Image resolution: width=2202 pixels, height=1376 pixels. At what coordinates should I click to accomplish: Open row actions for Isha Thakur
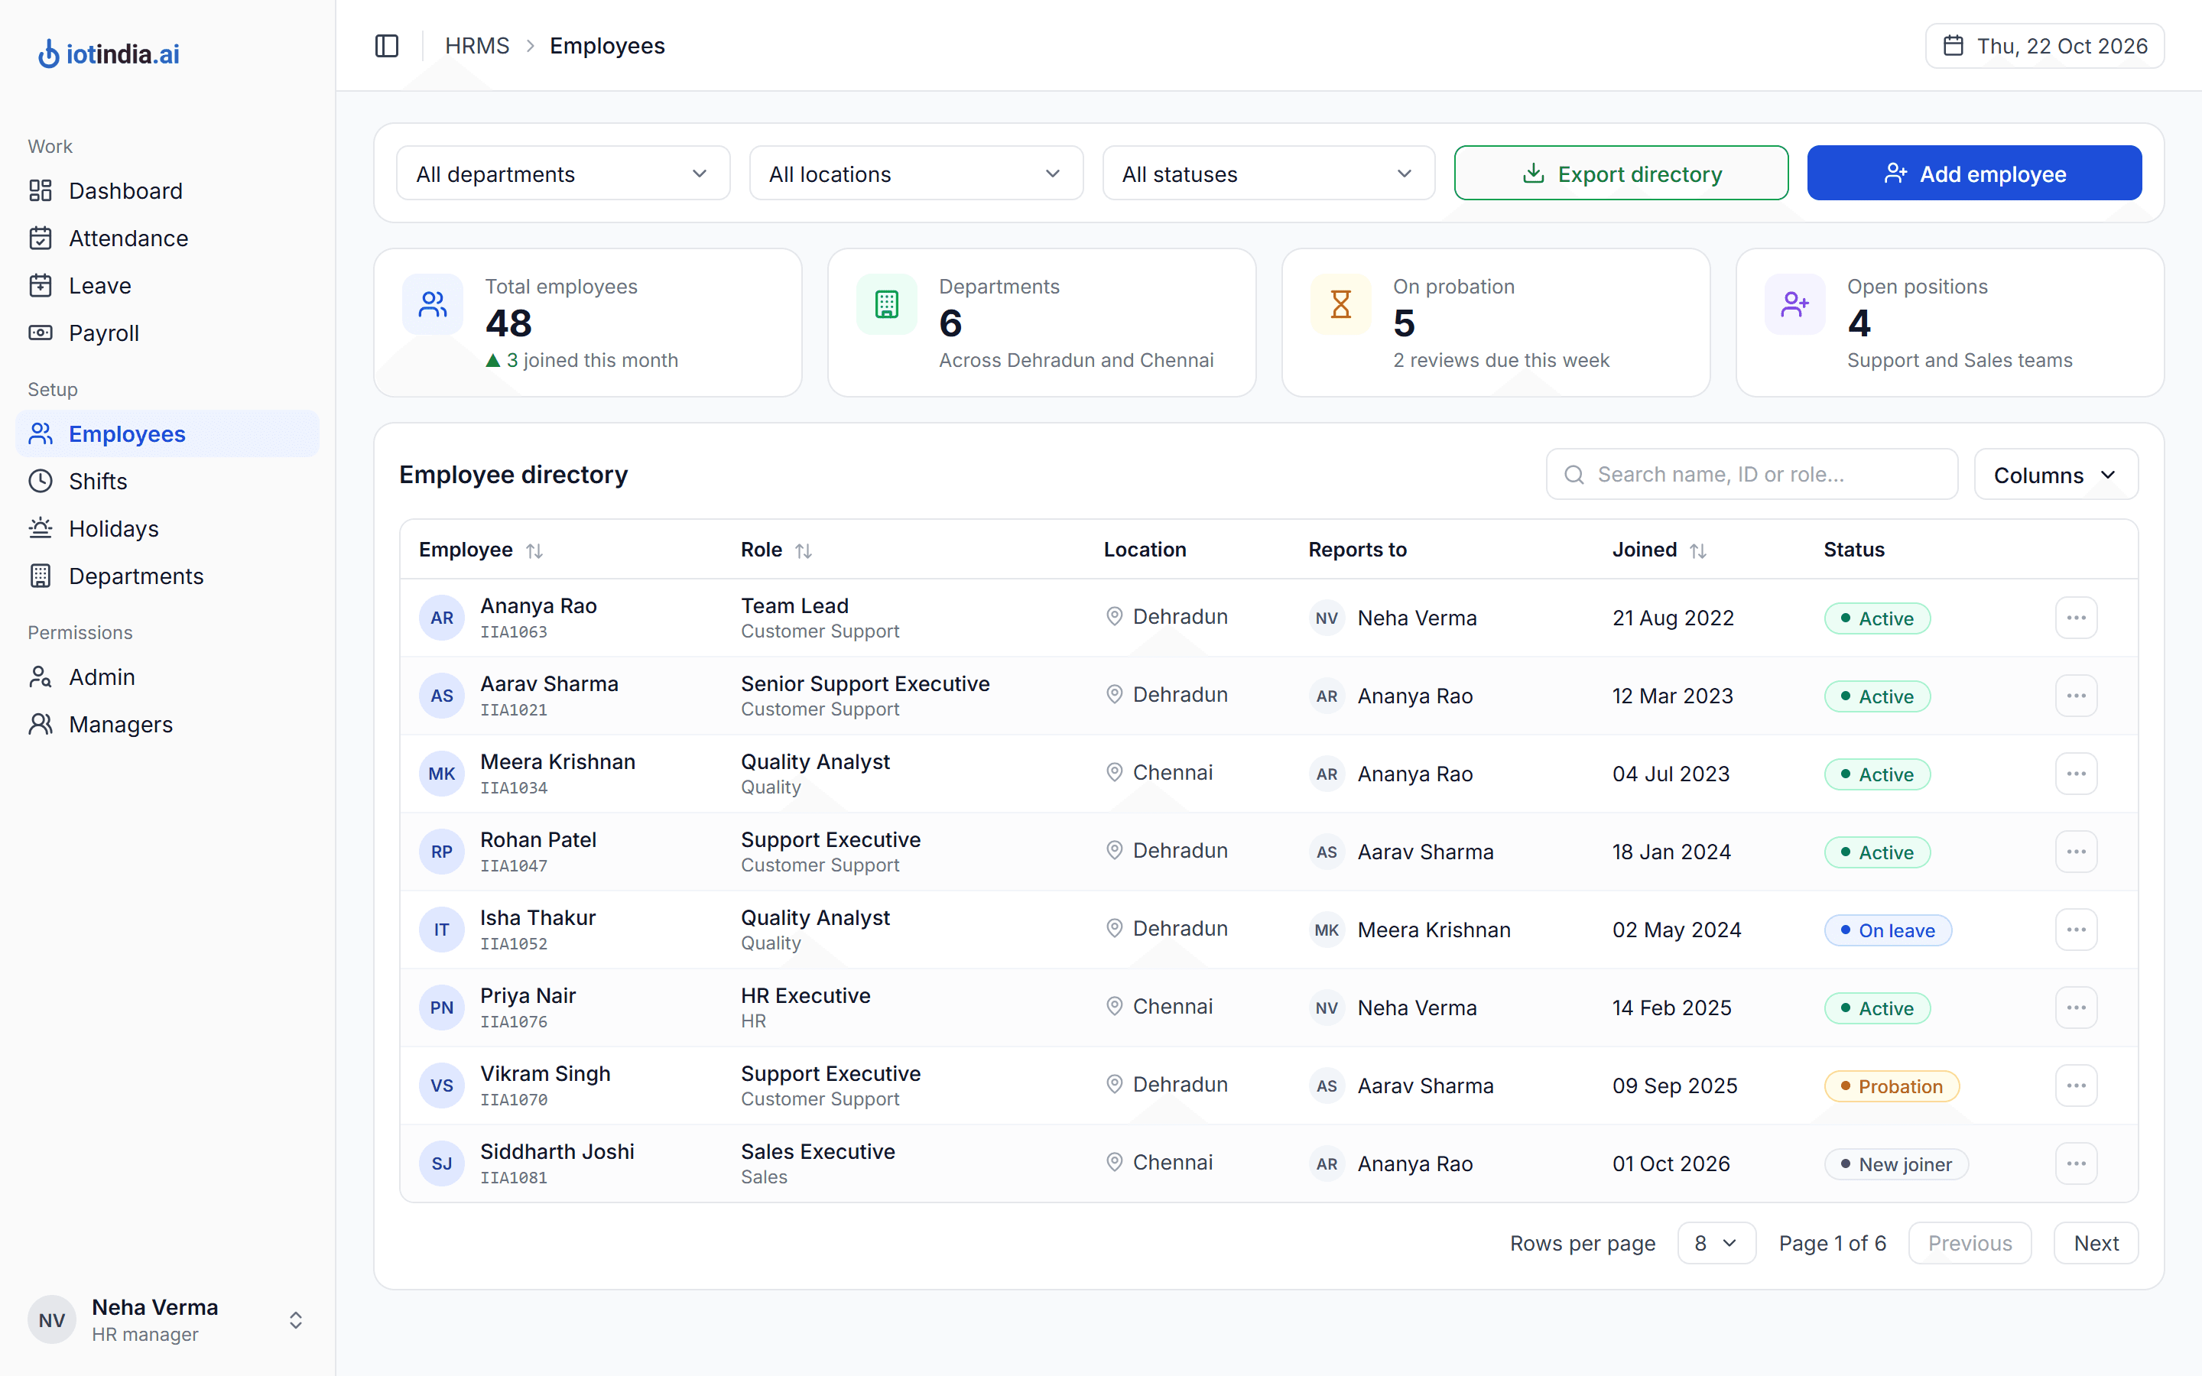2076,930
